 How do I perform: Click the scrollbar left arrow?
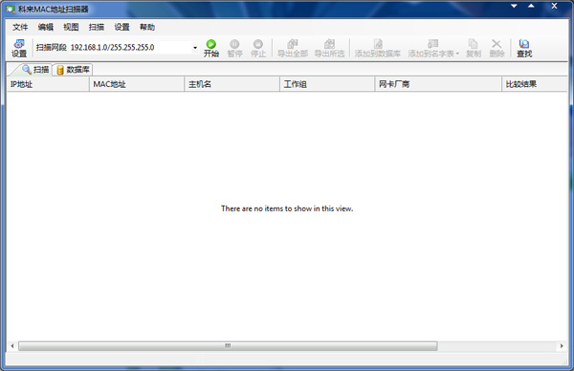coord(12,346)
